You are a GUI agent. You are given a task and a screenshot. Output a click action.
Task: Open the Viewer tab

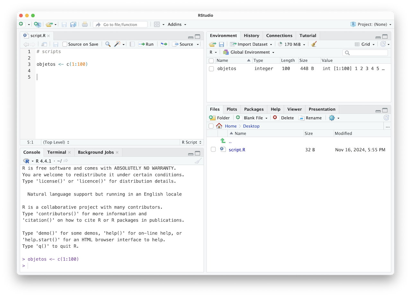(294, 109)
